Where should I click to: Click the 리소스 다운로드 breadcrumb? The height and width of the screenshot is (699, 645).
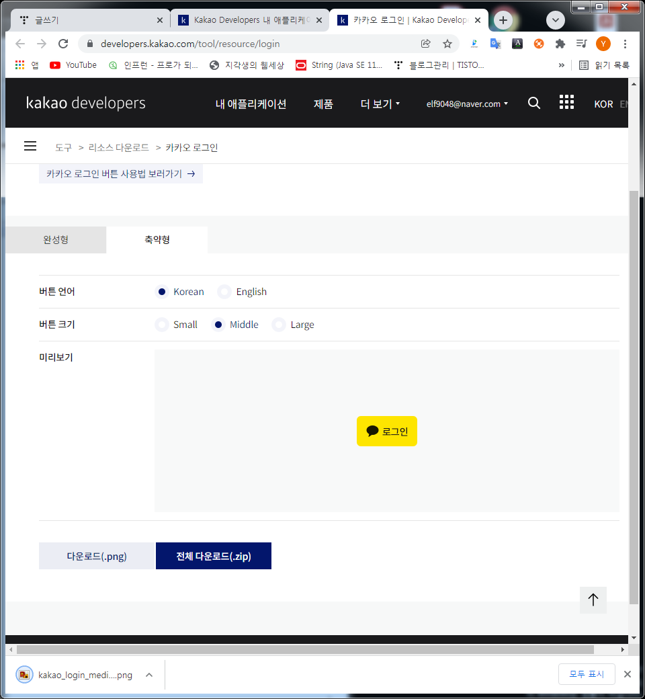pyautogui.click(x=118, y=148)
